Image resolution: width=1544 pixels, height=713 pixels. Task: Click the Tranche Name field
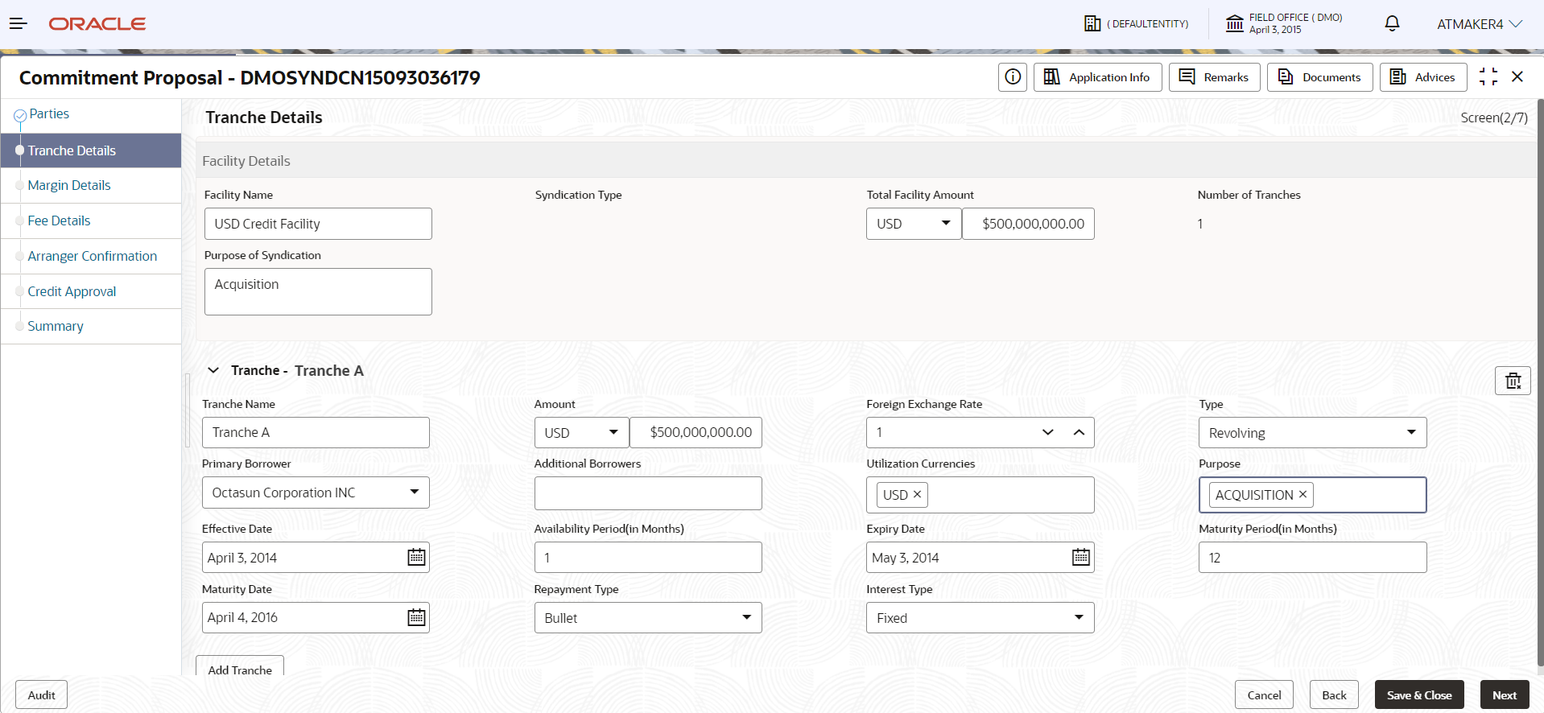[x=316, y=432]
